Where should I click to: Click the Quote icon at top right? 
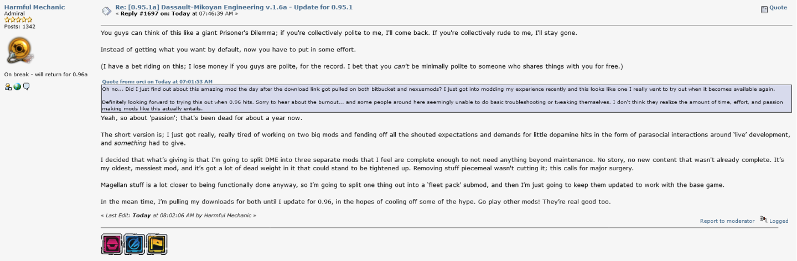[764, 9]
